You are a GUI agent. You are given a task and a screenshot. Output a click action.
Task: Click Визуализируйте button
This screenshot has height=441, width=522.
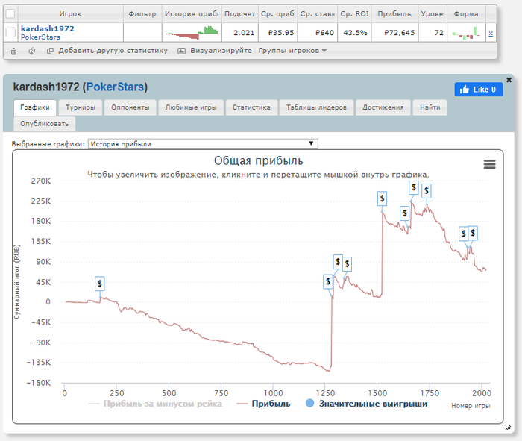(215, 51)
